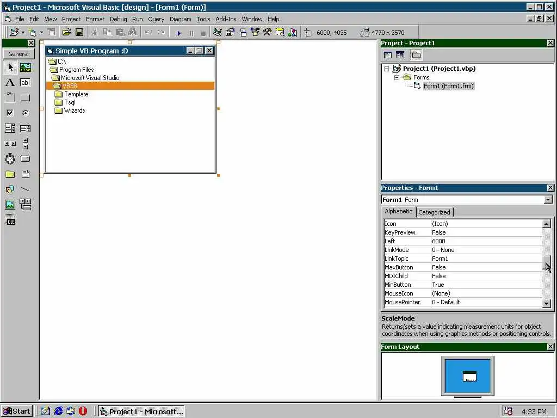Open the File menu
This screenshot has width=557, height=418.
[20, 19]
